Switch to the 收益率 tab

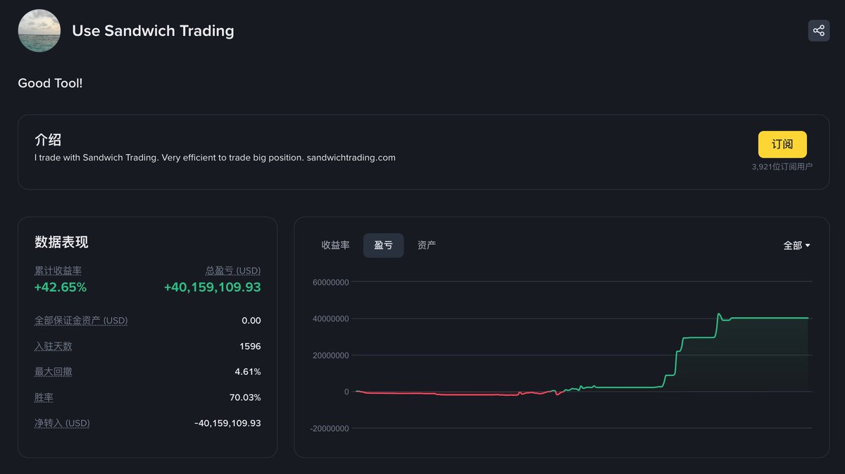coord(335,245)
